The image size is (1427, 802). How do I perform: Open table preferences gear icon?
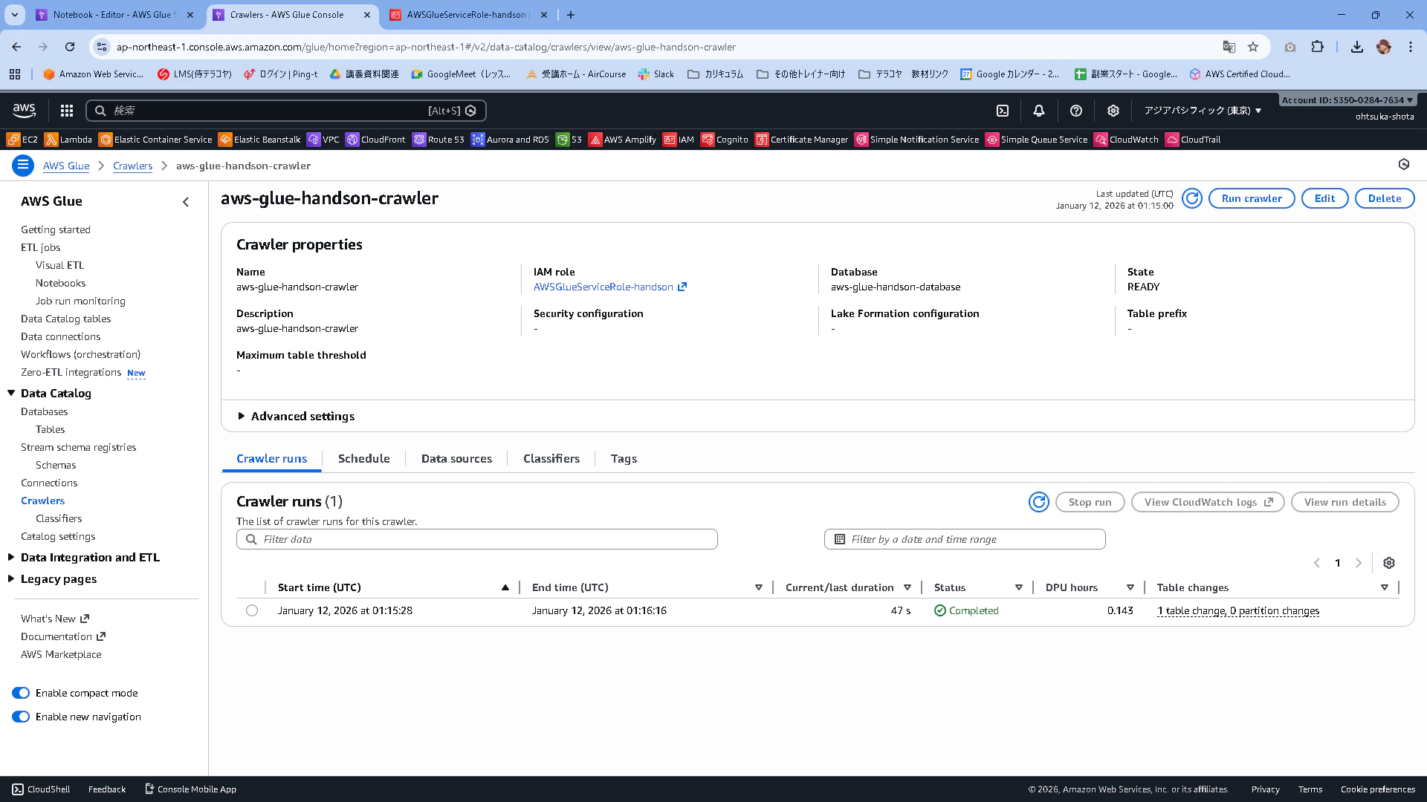tap(1388, 563)
